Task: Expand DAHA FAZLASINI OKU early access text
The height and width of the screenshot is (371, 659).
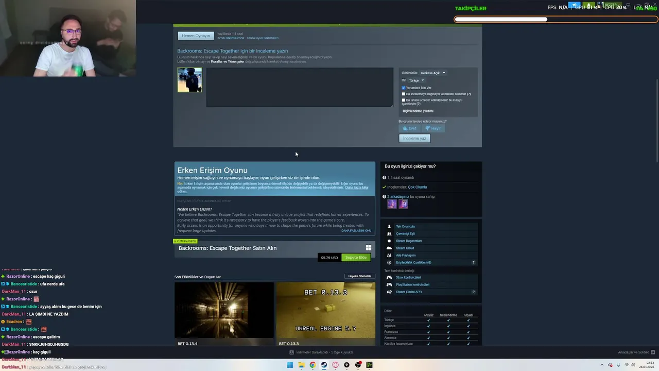Action: click(x=356, y=231)
